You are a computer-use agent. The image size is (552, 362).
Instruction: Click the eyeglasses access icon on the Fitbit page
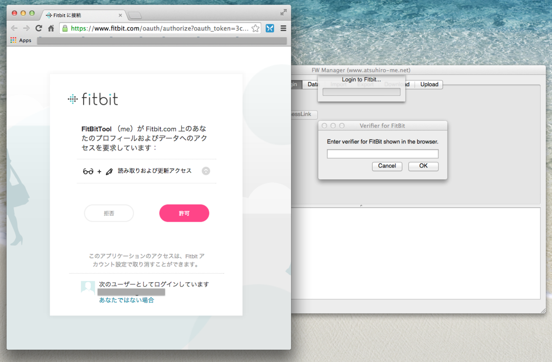click(87, 170)
